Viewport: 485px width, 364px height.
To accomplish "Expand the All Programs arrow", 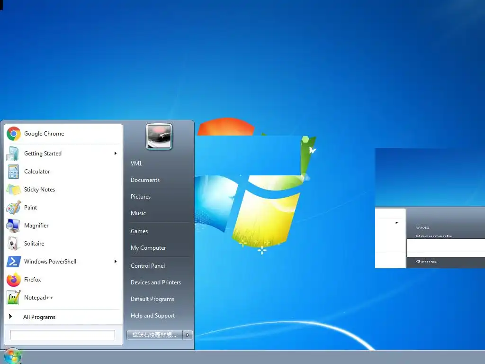I will [10, 316].
